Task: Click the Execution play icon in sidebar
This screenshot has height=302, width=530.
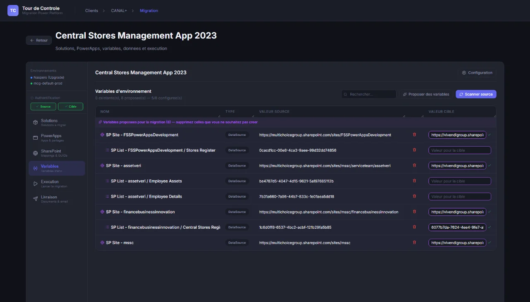Action: click(x=35, y=184)
